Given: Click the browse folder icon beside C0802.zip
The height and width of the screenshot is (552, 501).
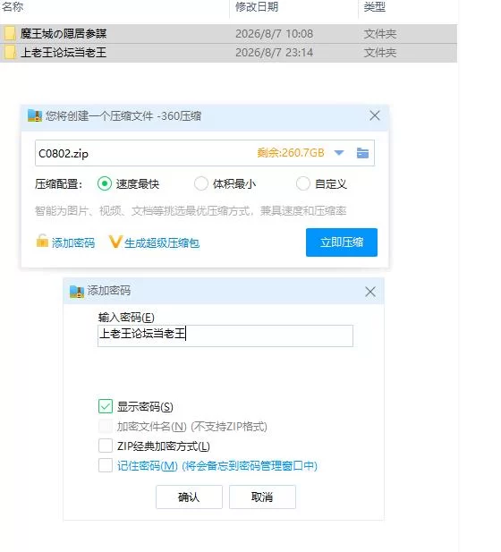Looking at the screenshot, I should pyautogui.click(x=362, y=153).
